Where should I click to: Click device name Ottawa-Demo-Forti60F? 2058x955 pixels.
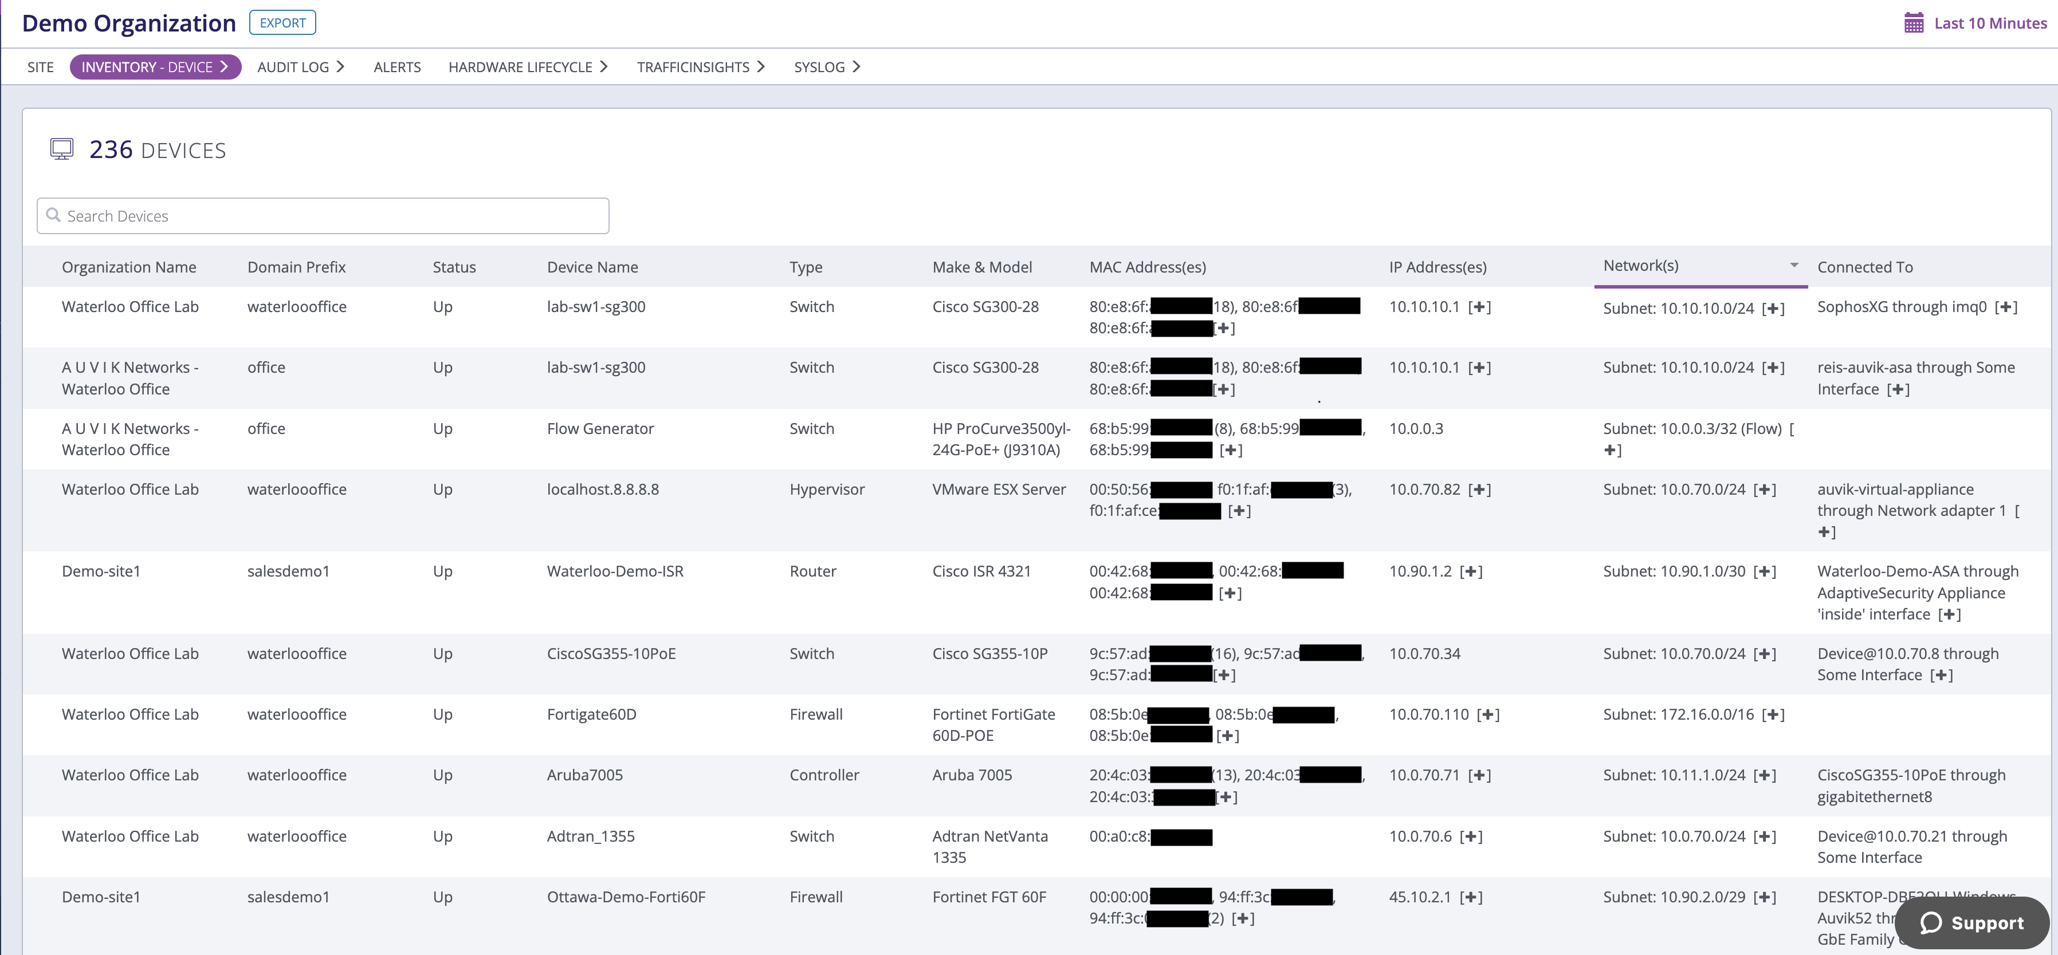pyautogui.click(x=626, y=898)
